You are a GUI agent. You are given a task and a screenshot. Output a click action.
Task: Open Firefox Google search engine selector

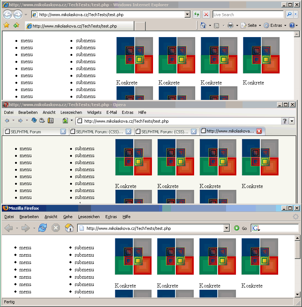click(x=256, y=228)
